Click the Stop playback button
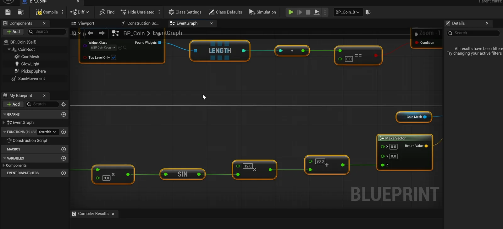The height and width of the screenshot is (229, 503). pos(308,12)
